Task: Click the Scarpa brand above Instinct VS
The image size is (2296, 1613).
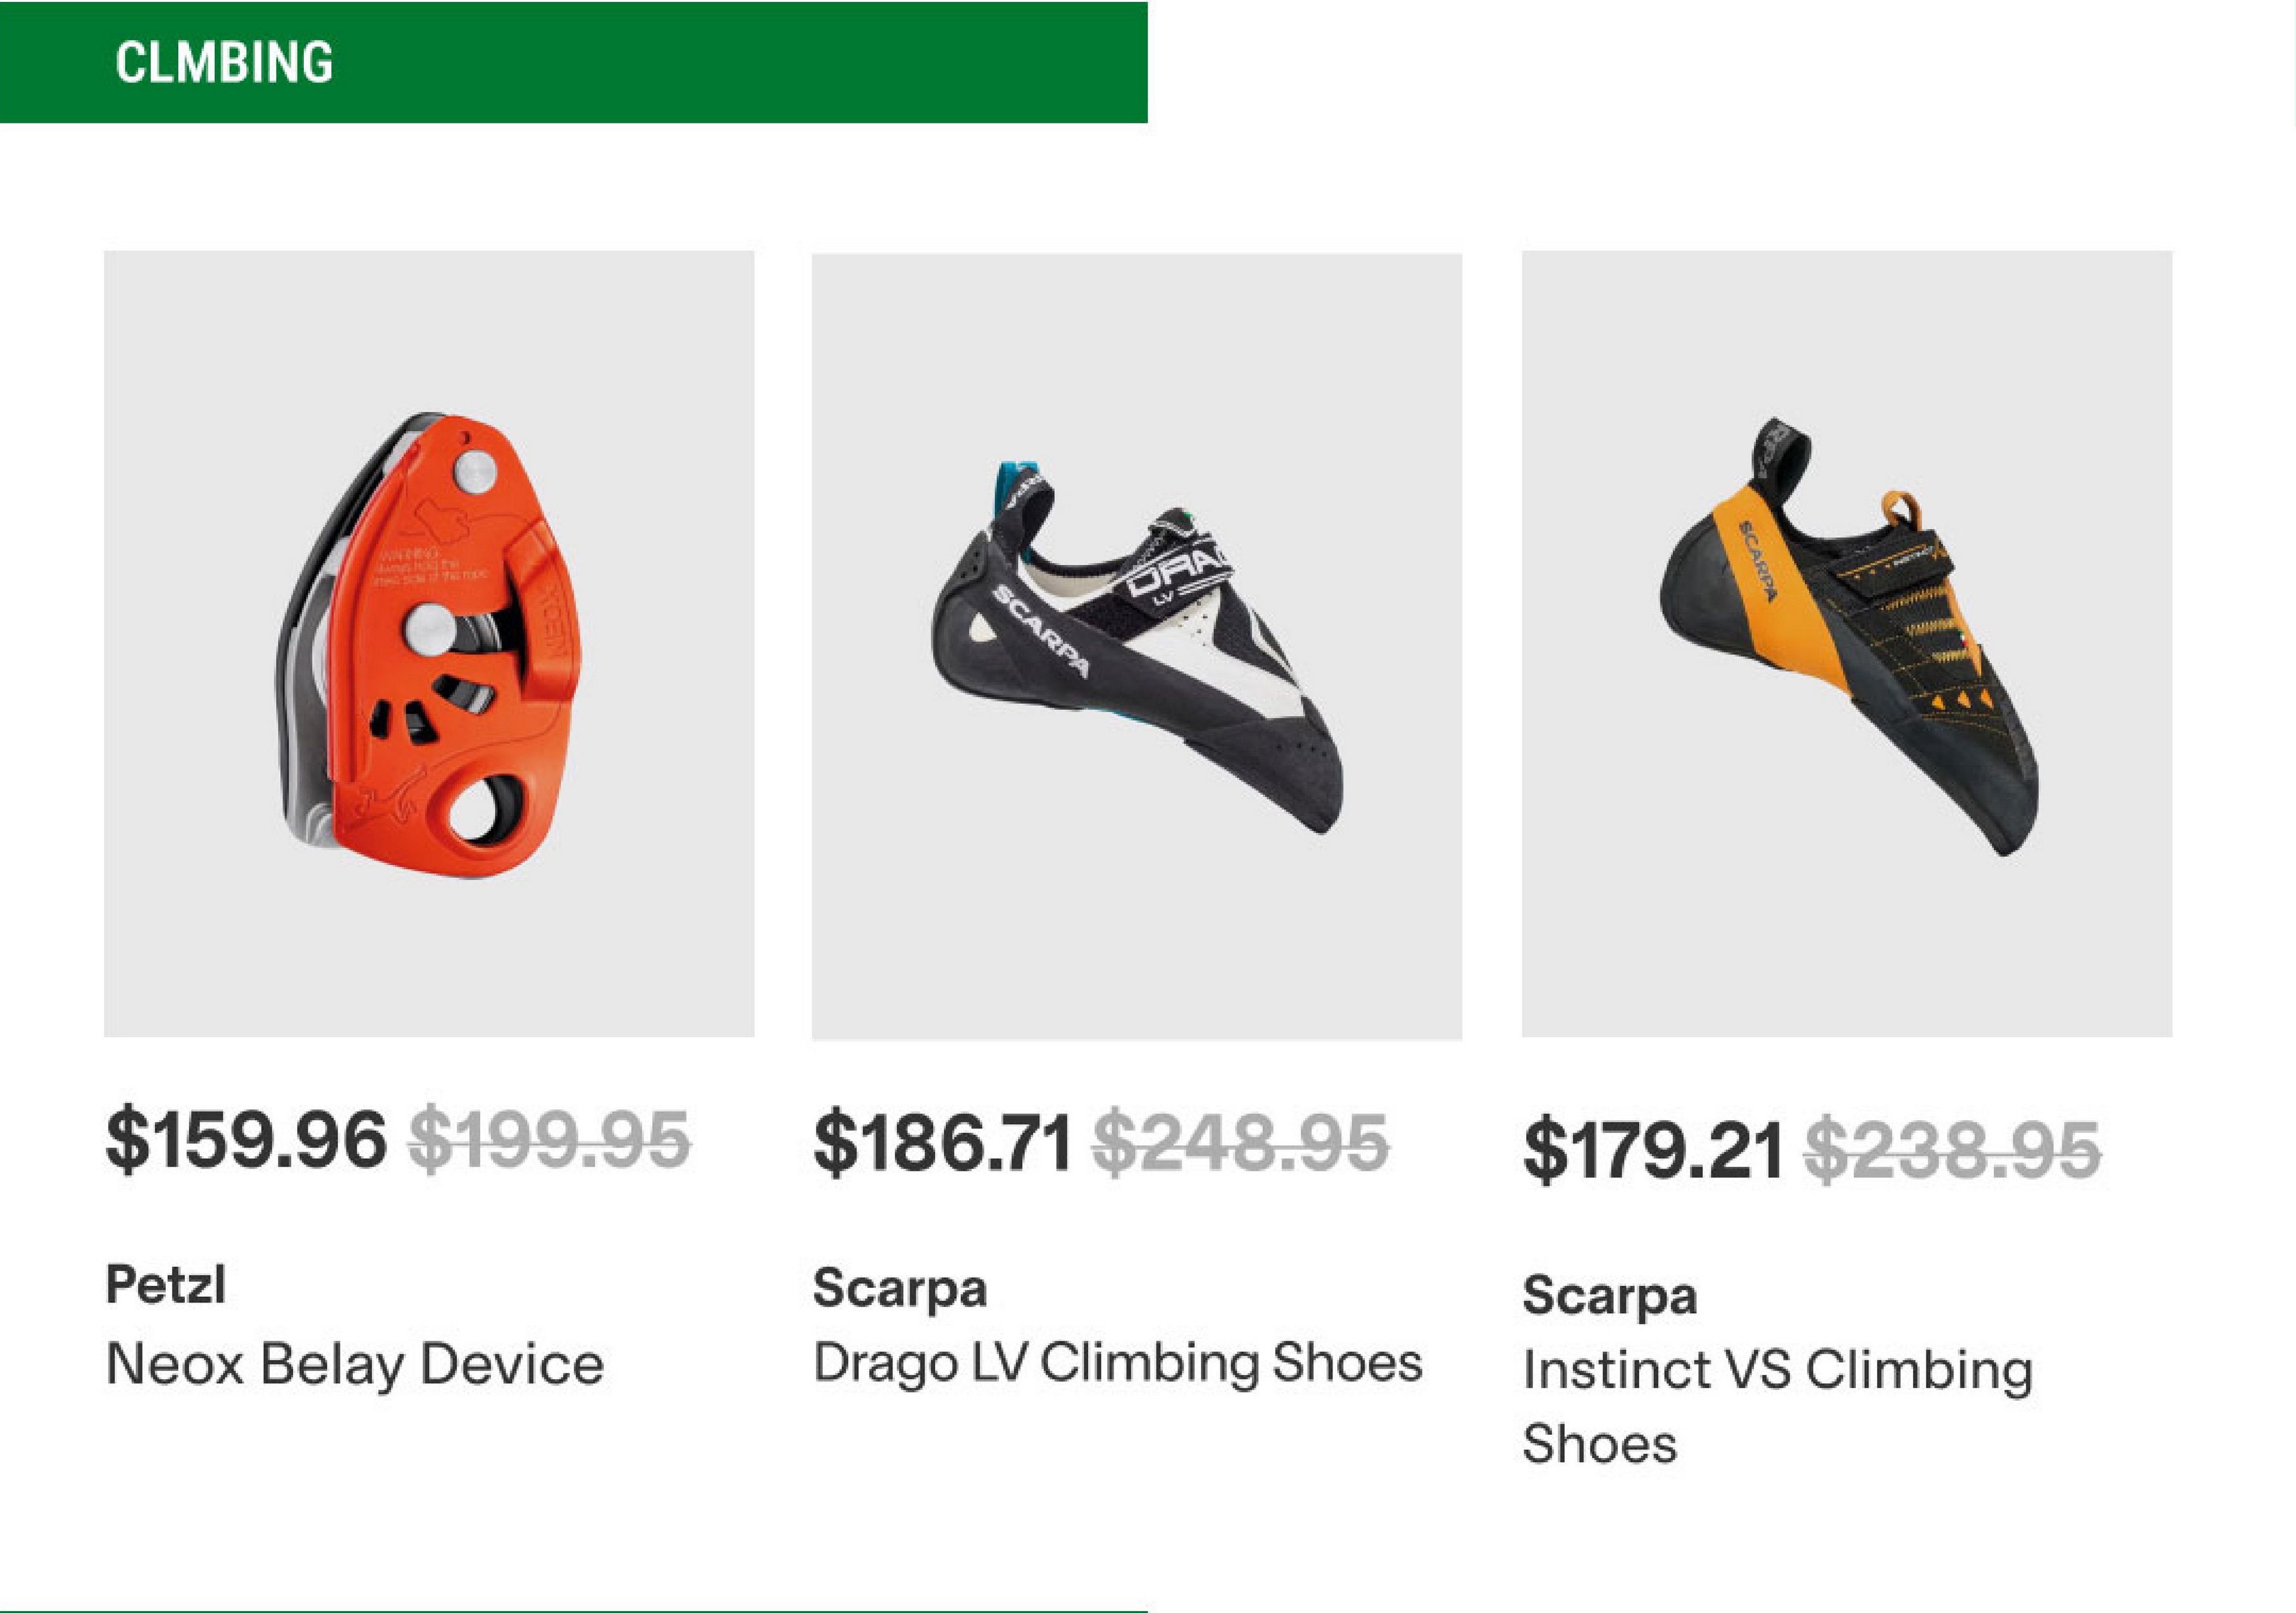Action: [x=1609, y=1296]
